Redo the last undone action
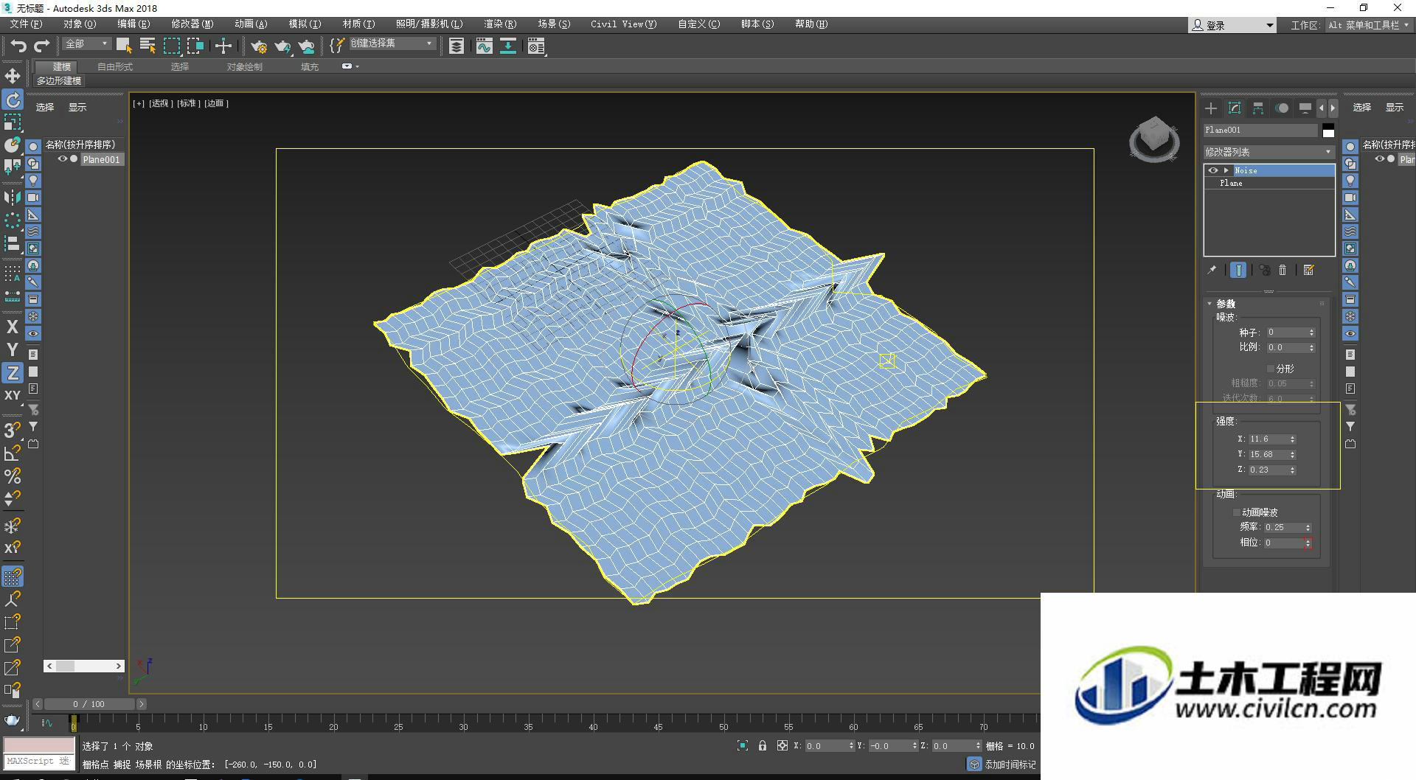The image size is (1416, 780). pyautogui.click(x=42, y=46)
